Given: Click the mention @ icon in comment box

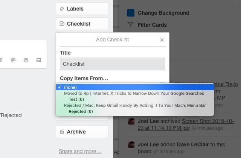Looking at the screenshot, I should (13, 60).
